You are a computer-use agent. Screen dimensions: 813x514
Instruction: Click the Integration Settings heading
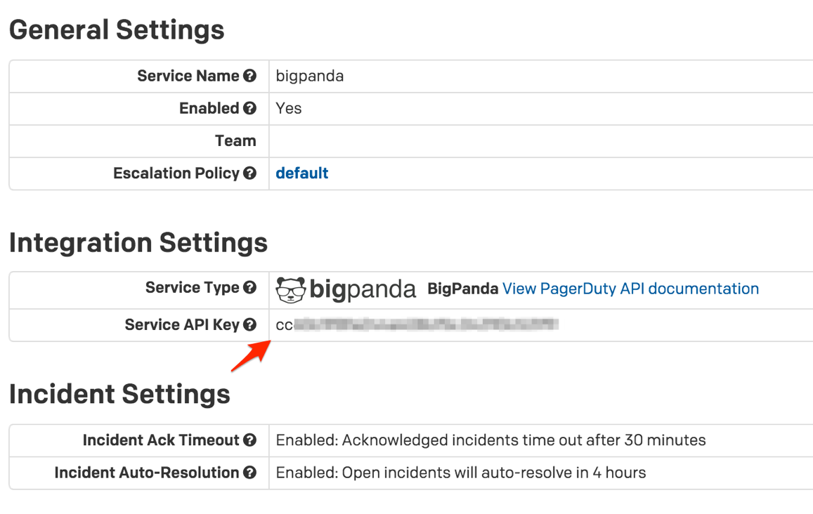(x=138, y=242)
